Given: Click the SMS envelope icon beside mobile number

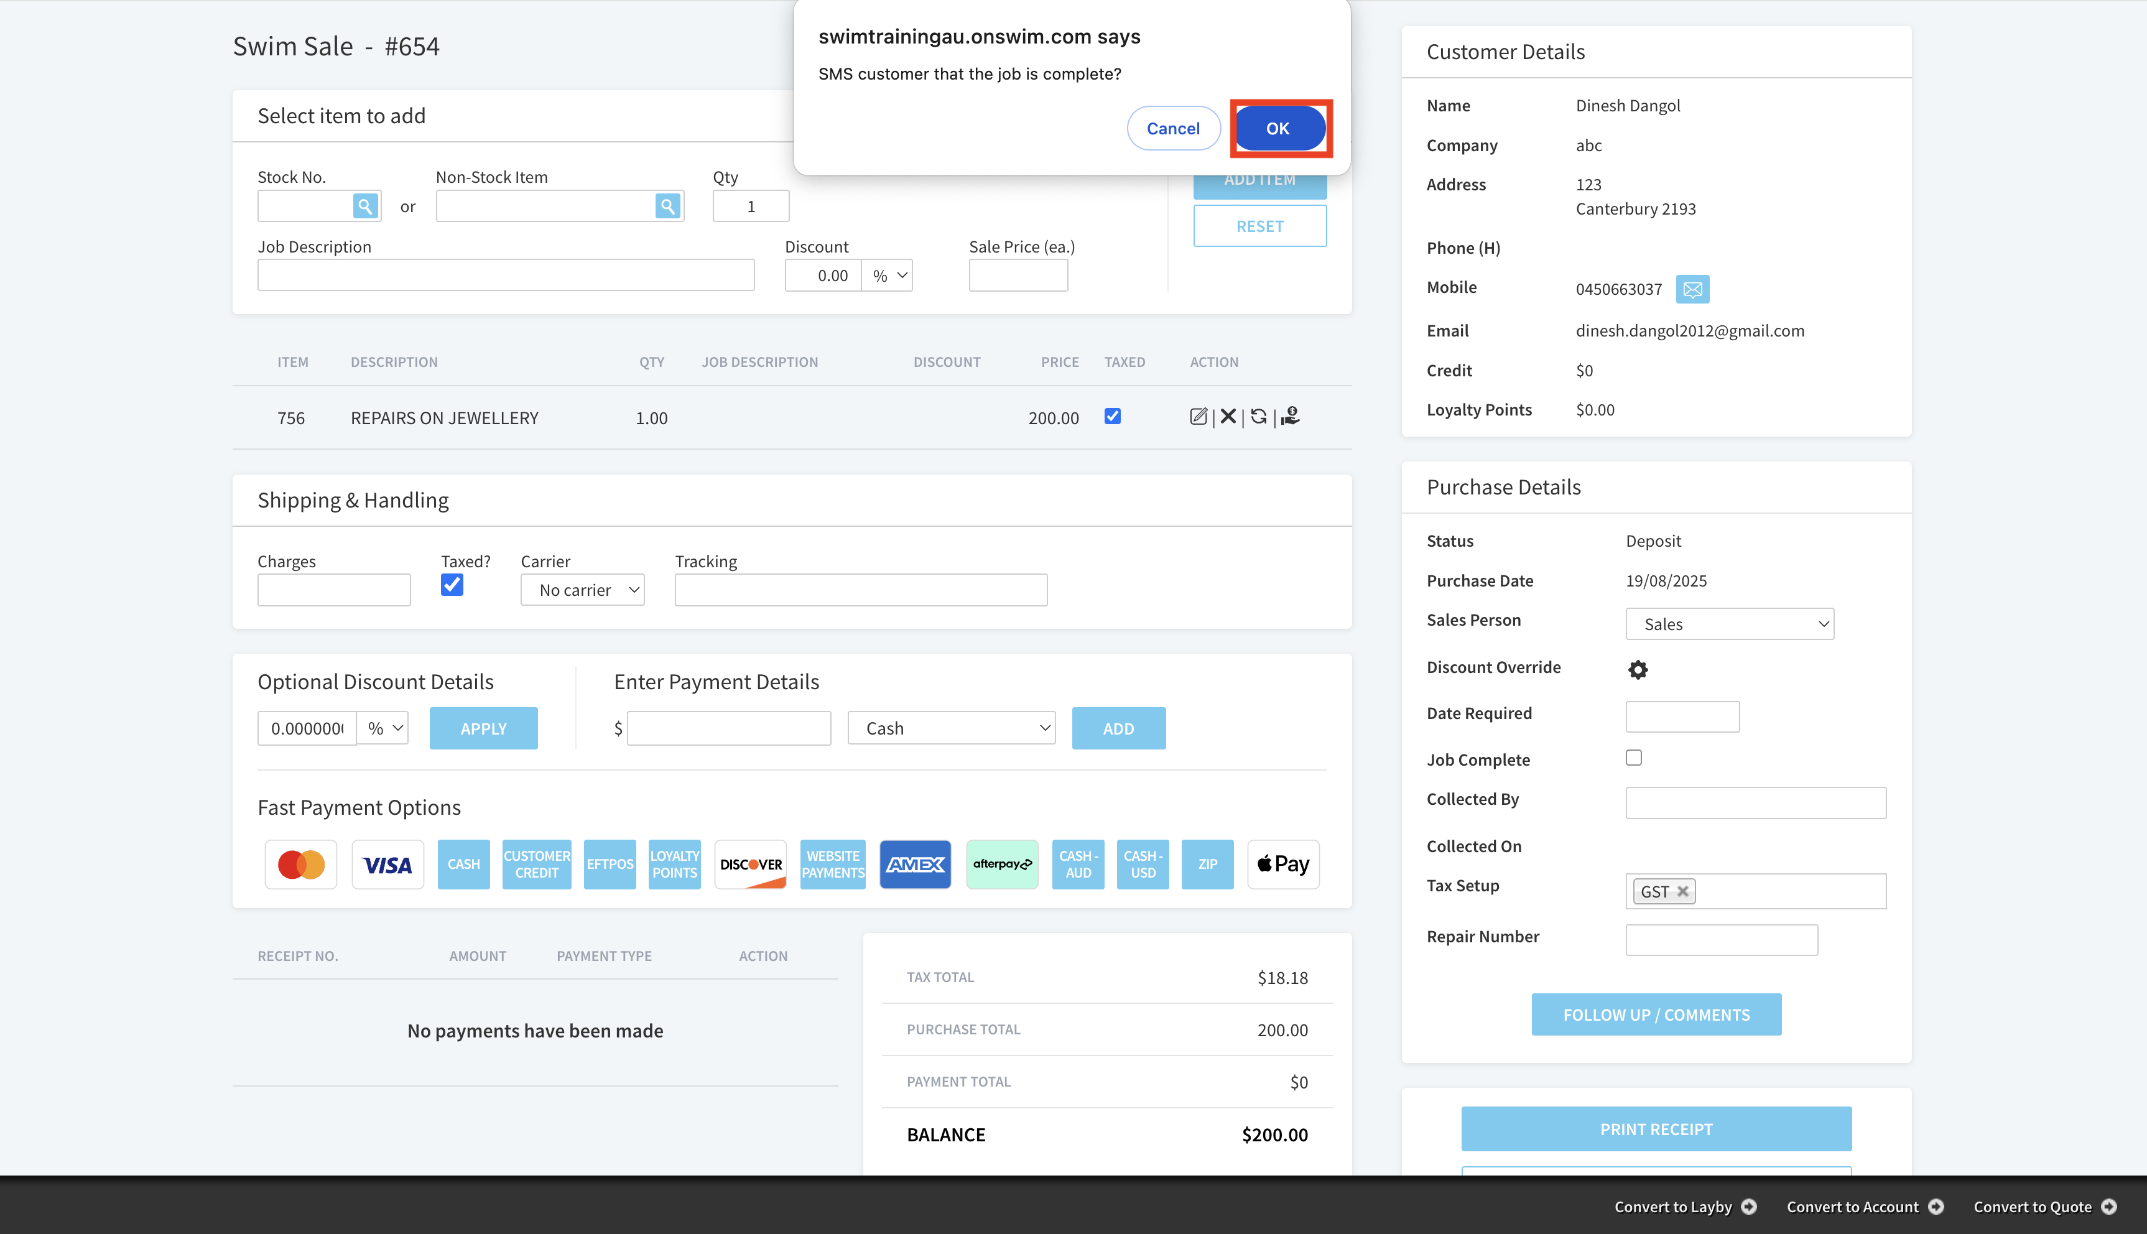Looking at the screenshot, I should click(x=1692, y=290).
